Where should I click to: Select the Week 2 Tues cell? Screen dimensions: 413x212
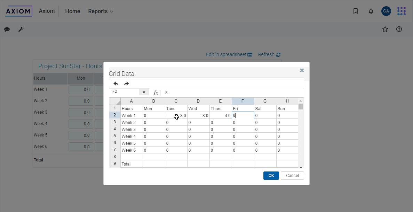tap(176, 122)
